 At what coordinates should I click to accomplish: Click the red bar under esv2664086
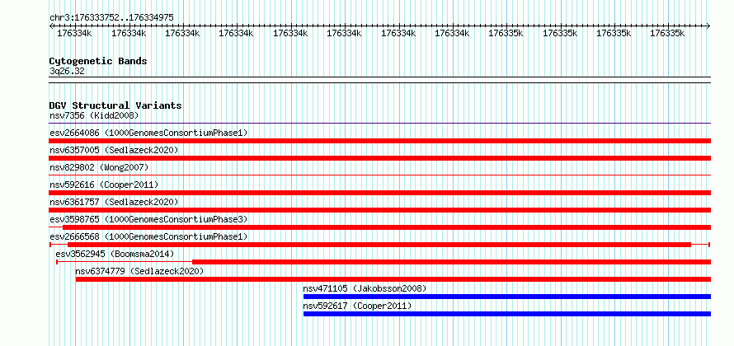pyautogui.click(x=380, y=141)
